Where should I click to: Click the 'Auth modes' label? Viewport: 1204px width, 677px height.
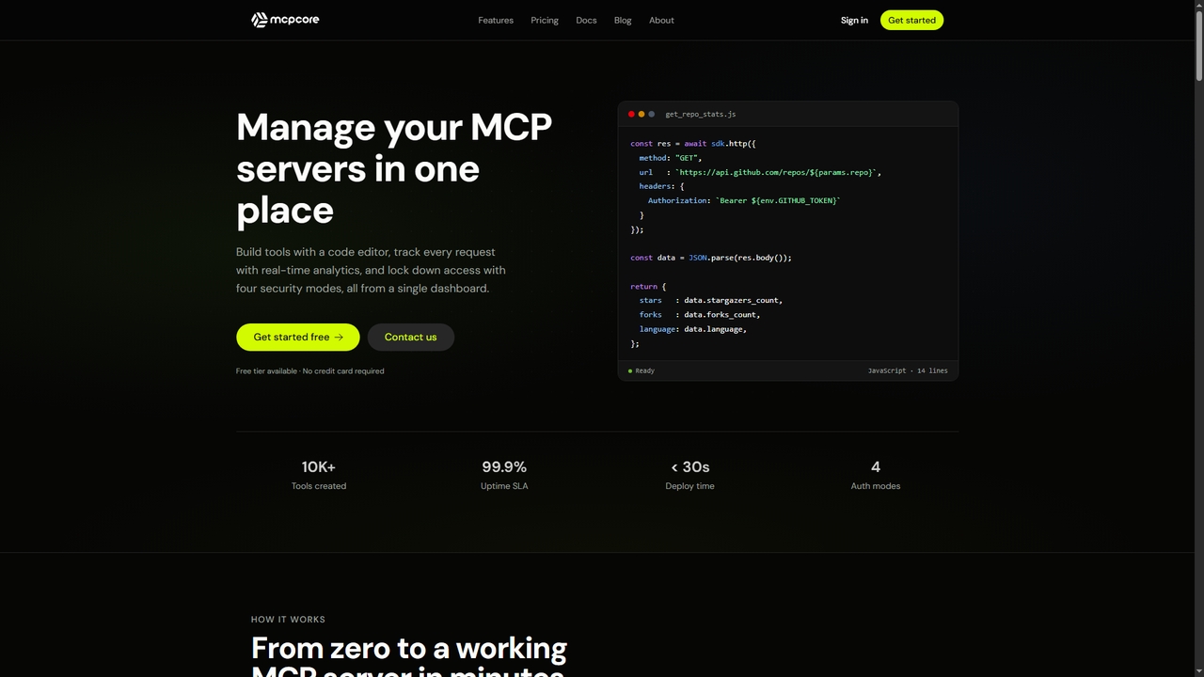click(876, 486)
